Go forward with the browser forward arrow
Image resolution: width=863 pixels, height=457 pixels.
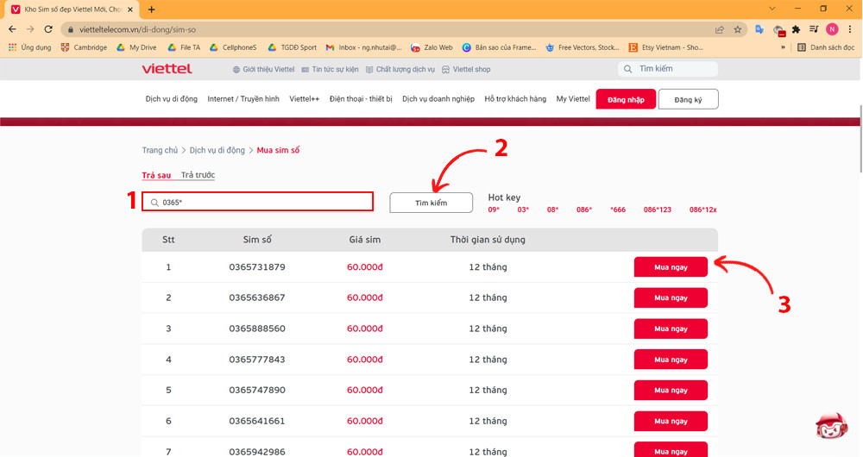30,29
